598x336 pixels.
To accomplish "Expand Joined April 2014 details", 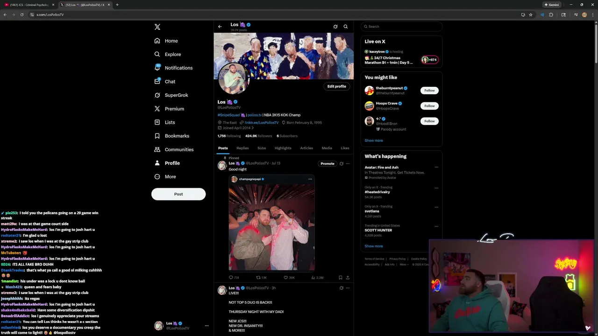I will click(x=236, y=128).
